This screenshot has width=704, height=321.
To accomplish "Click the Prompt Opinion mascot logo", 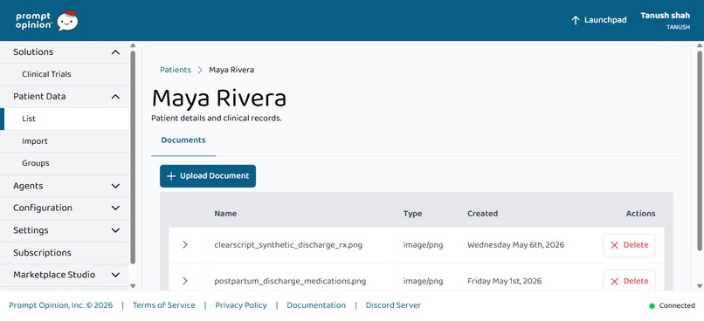I will tap(68, 20).
